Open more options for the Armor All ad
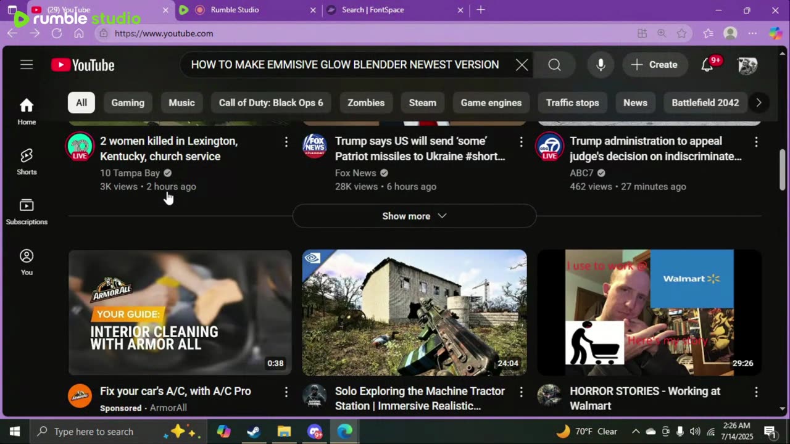The image size is (790, 444). tap(286, 392)
